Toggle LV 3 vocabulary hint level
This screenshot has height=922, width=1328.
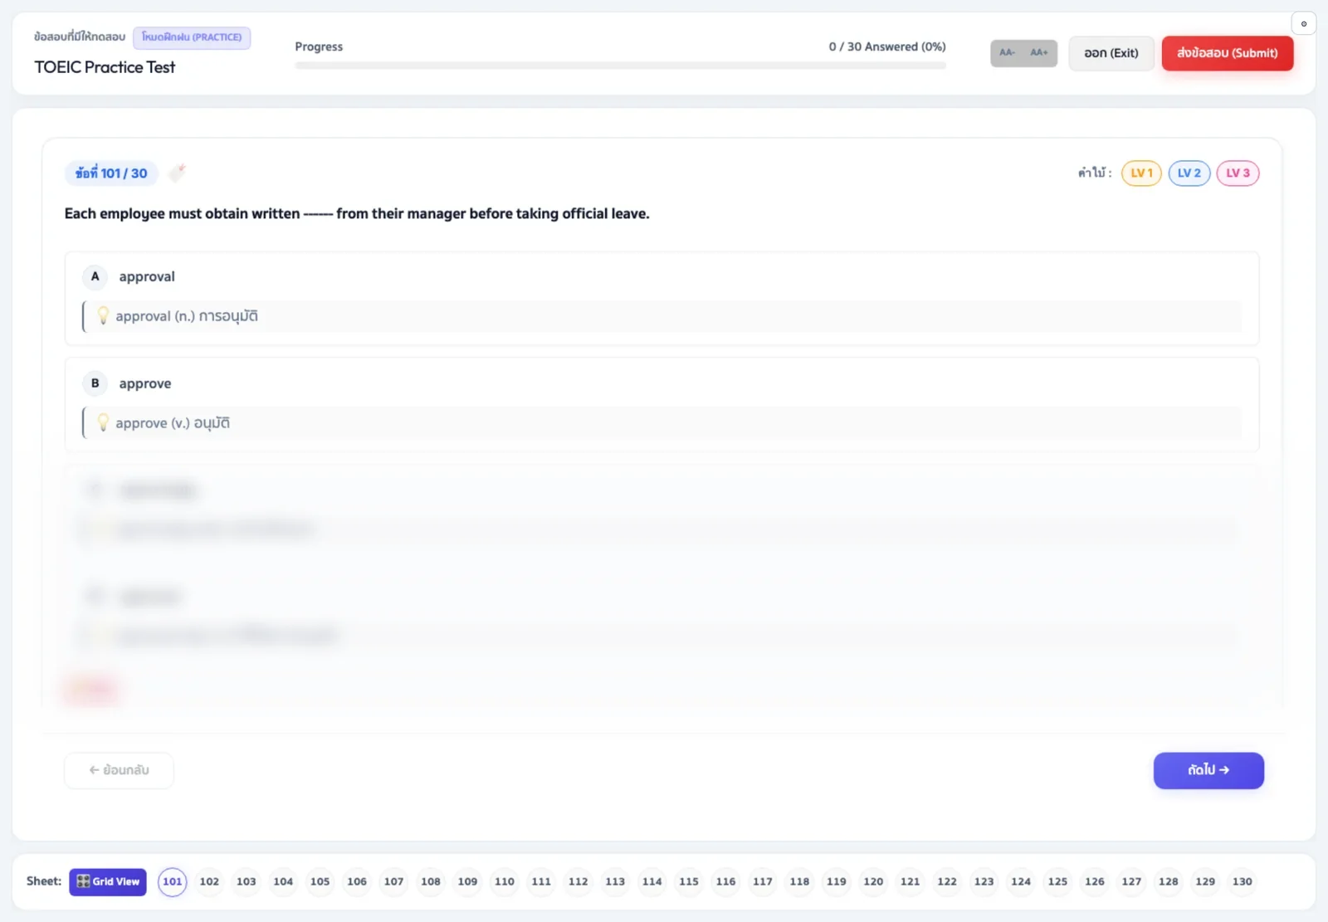click(x=1238, y=173)
